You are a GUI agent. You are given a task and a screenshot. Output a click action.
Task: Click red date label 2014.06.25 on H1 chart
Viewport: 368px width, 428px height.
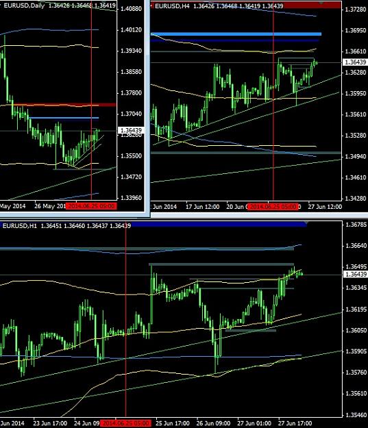point(125,423)
